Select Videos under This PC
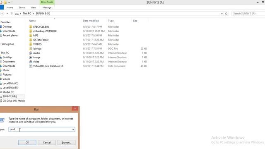 (6, 79)
